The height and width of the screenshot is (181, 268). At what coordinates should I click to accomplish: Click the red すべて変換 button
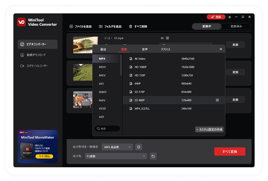[230, 152]
